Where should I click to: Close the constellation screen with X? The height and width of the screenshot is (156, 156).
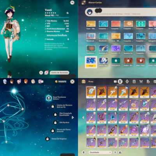coord(72,82)
